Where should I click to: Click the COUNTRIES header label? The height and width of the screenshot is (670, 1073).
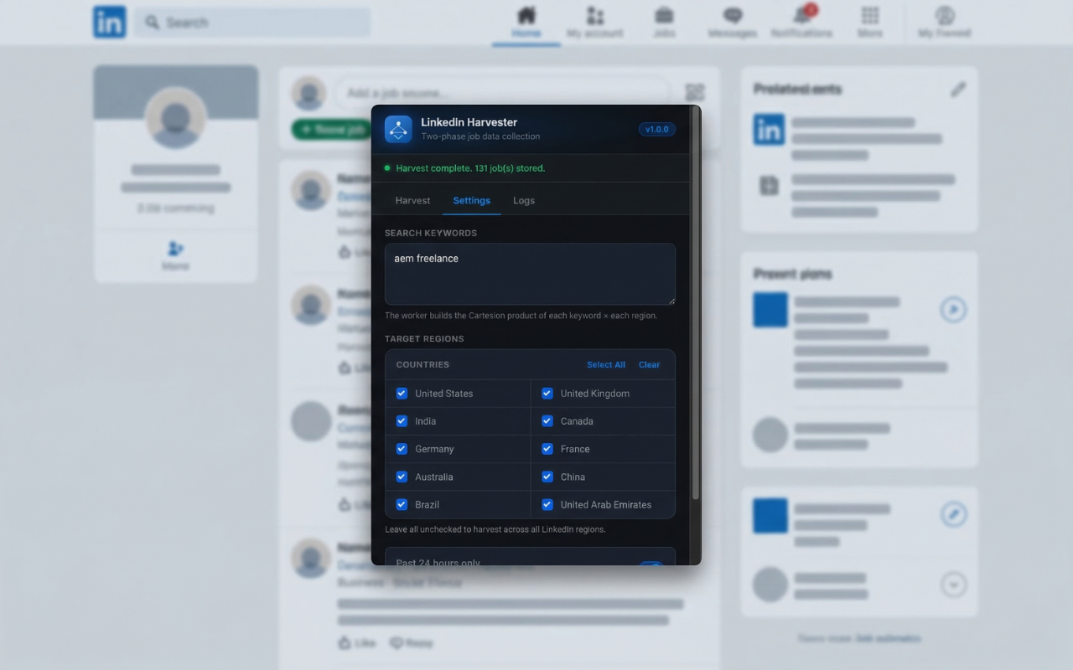point(422,364)
